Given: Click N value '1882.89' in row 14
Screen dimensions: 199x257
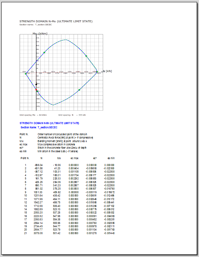Looking at the screenshot, I should click(38, 209).
